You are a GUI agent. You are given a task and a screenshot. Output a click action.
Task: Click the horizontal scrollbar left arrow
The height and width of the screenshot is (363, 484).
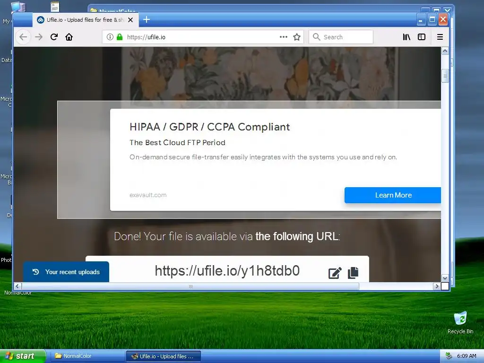pyautogui.click(x=17, y=286)
